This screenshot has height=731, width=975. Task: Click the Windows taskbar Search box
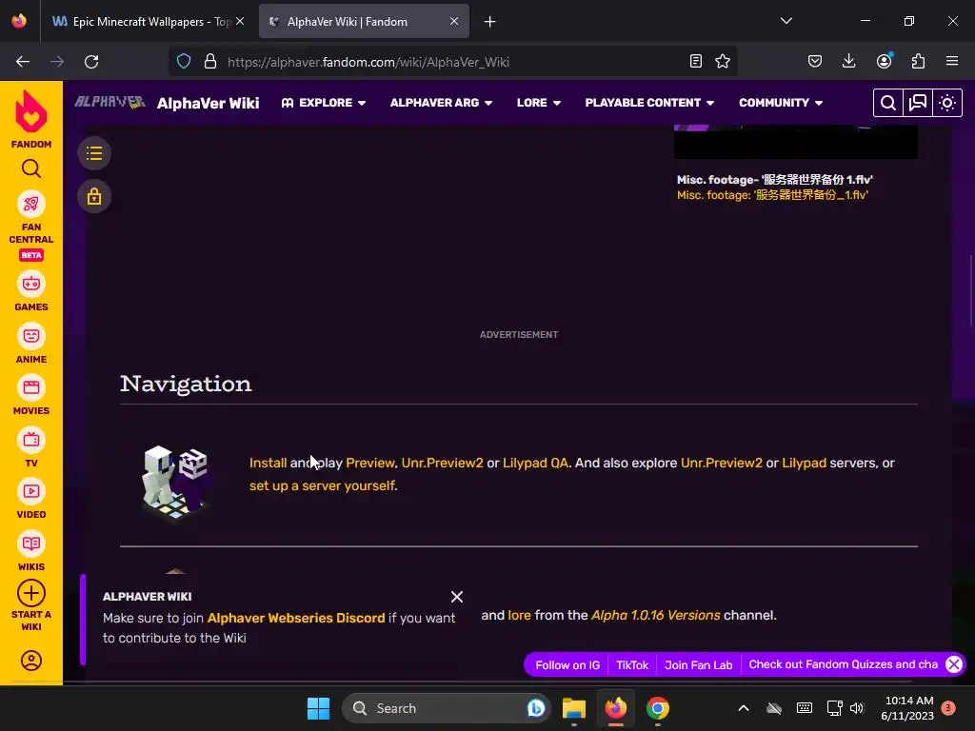(x=447, y=708)
